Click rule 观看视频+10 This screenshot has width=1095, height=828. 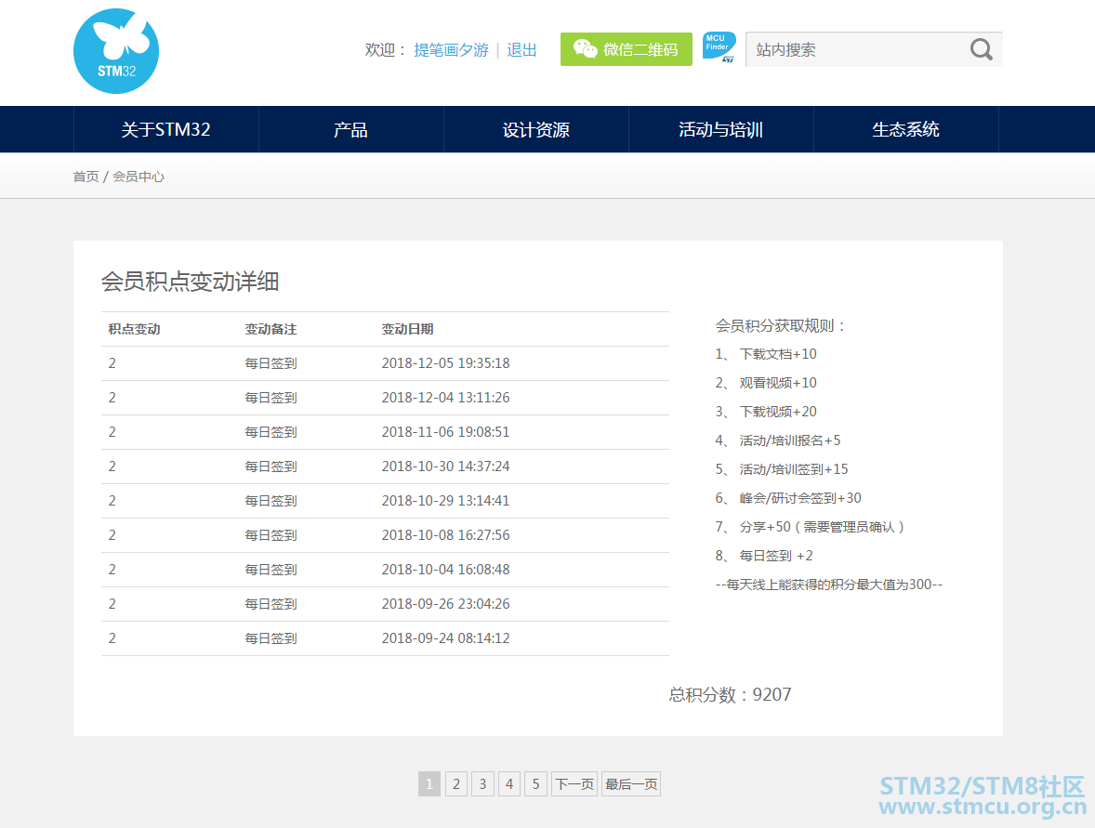[x=778, y=383]
